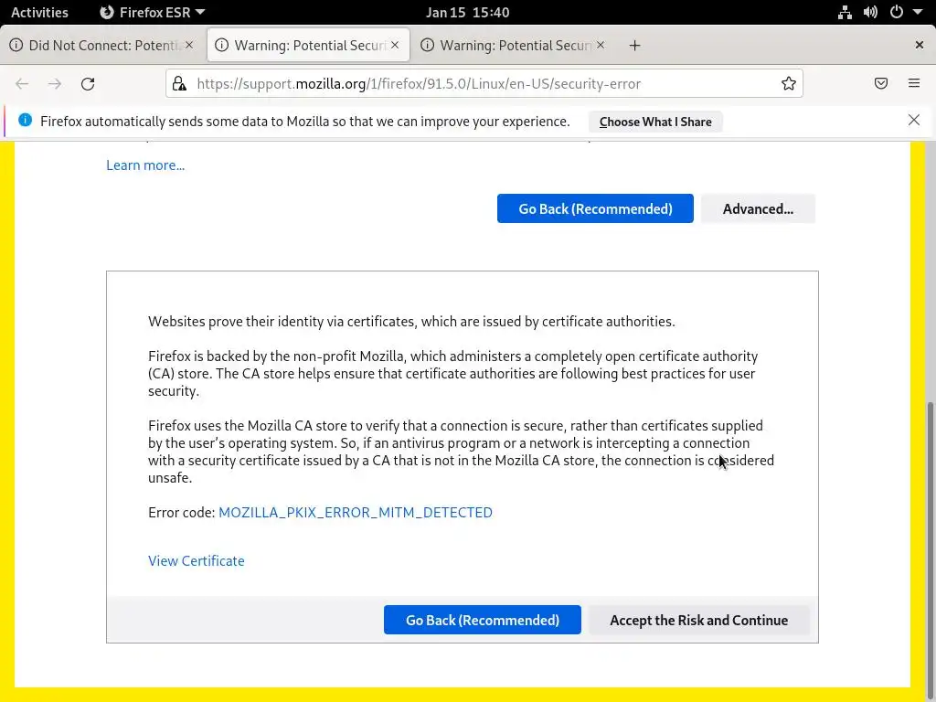Click Accept the Risk and Continue
The height and width of the screenshot is (702, 936).
pos(699,620)
